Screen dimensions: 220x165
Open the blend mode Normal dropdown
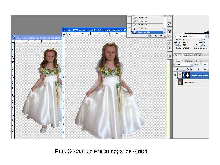point(183,65)
